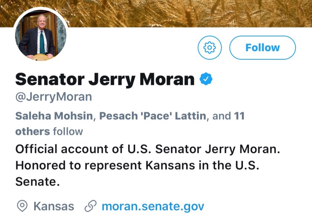Open the gear settings icon
This screenshot has height=220, width=312.
210,47
